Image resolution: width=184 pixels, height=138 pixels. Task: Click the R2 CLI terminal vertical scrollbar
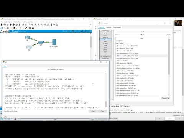(106, 104)
